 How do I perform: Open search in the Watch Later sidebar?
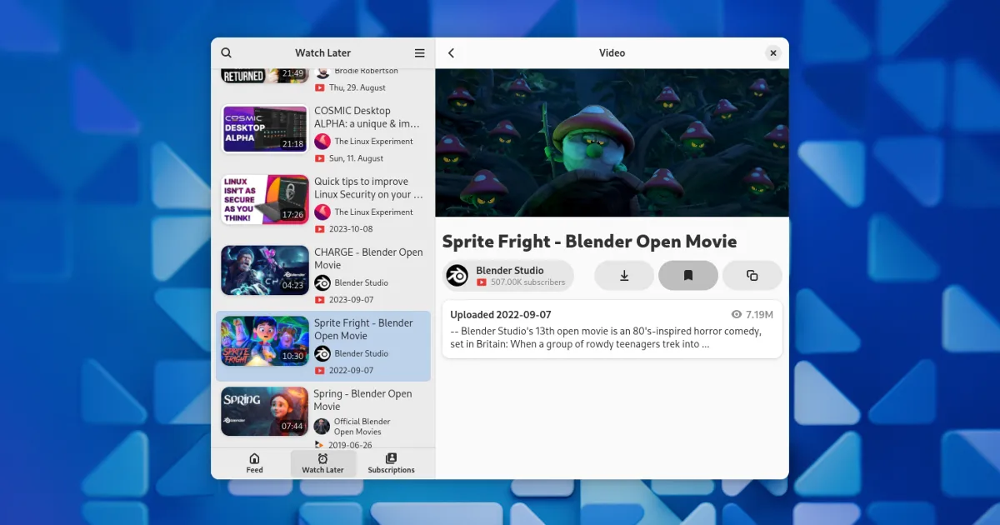click(x=227, y=52)
